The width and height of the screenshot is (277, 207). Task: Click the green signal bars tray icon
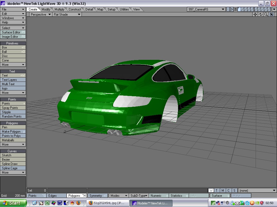(242, 203)
